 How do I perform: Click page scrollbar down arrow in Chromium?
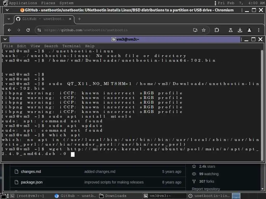click(262, 189)
